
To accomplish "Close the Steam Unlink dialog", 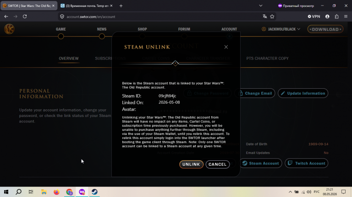I will click(x=226, y=47).
